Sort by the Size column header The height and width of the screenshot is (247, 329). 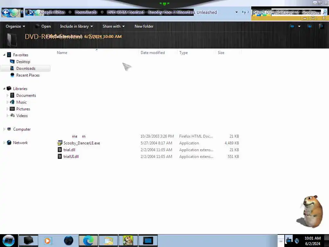[221, 53]
